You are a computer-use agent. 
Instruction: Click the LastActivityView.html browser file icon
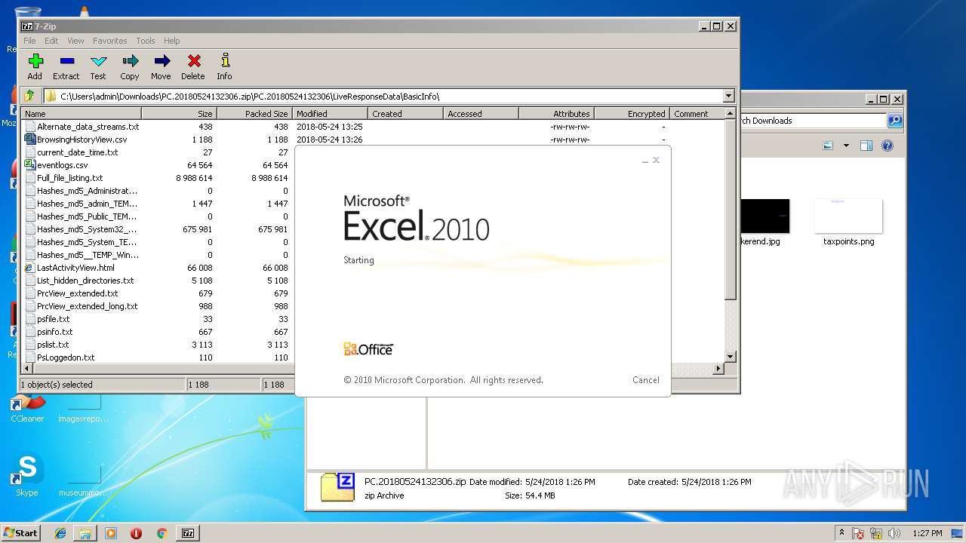[30, 268]
